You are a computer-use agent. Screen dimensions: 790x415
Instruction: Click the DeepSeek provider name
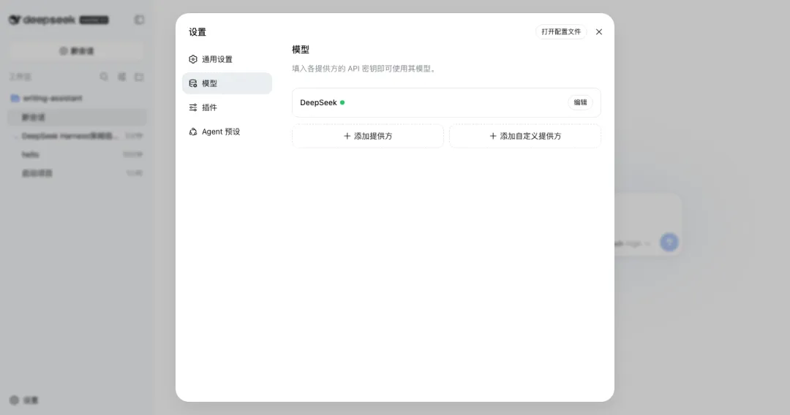[318, 102]
